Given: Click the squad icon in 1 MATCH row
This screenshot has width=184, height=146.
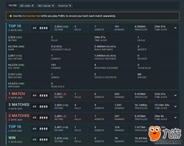Looking at the screenshot, I should tap(44, 95).
